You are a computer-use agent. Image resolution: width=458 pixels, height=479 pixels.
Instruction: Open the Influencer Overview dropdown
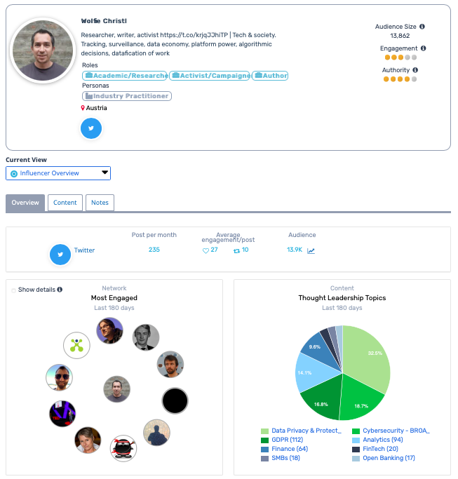[58, 173]
